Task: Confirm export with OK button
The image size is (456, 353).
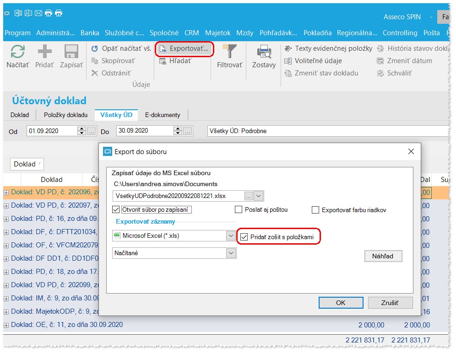Action: pos(341,302)
